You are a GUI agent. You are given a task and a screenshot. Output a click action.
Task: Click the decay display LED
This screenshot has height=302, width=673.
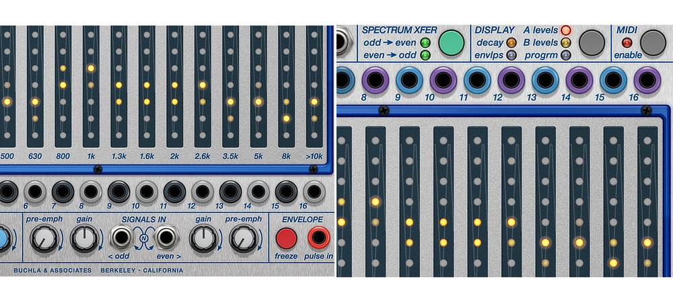pos(511,43)
